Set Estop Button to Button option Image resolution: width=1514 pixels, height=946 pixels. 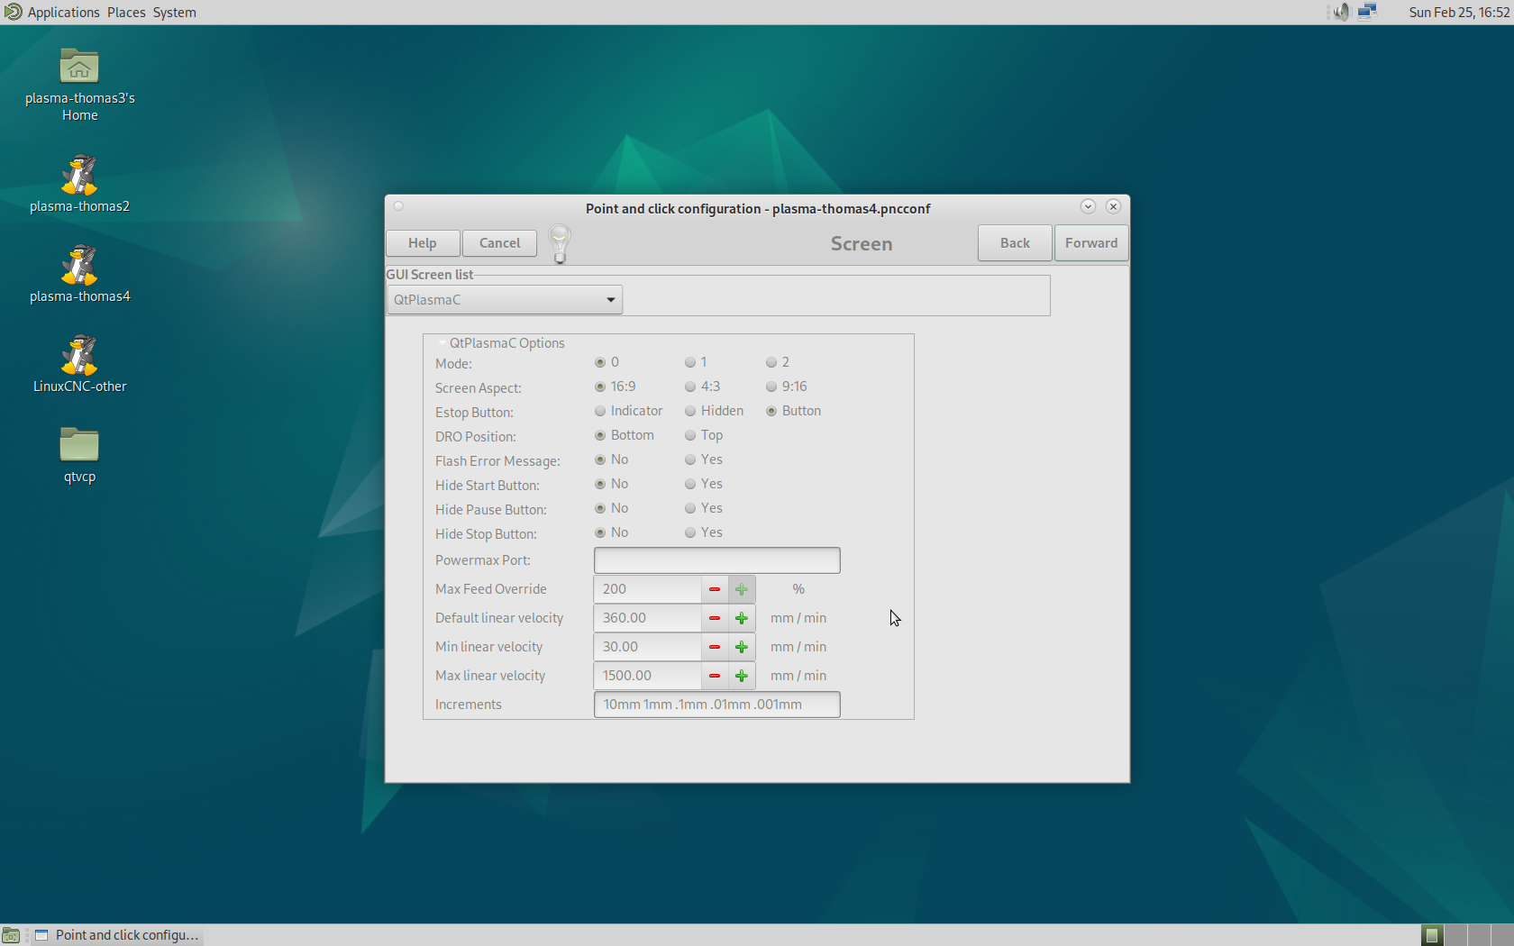click(771, 411)
